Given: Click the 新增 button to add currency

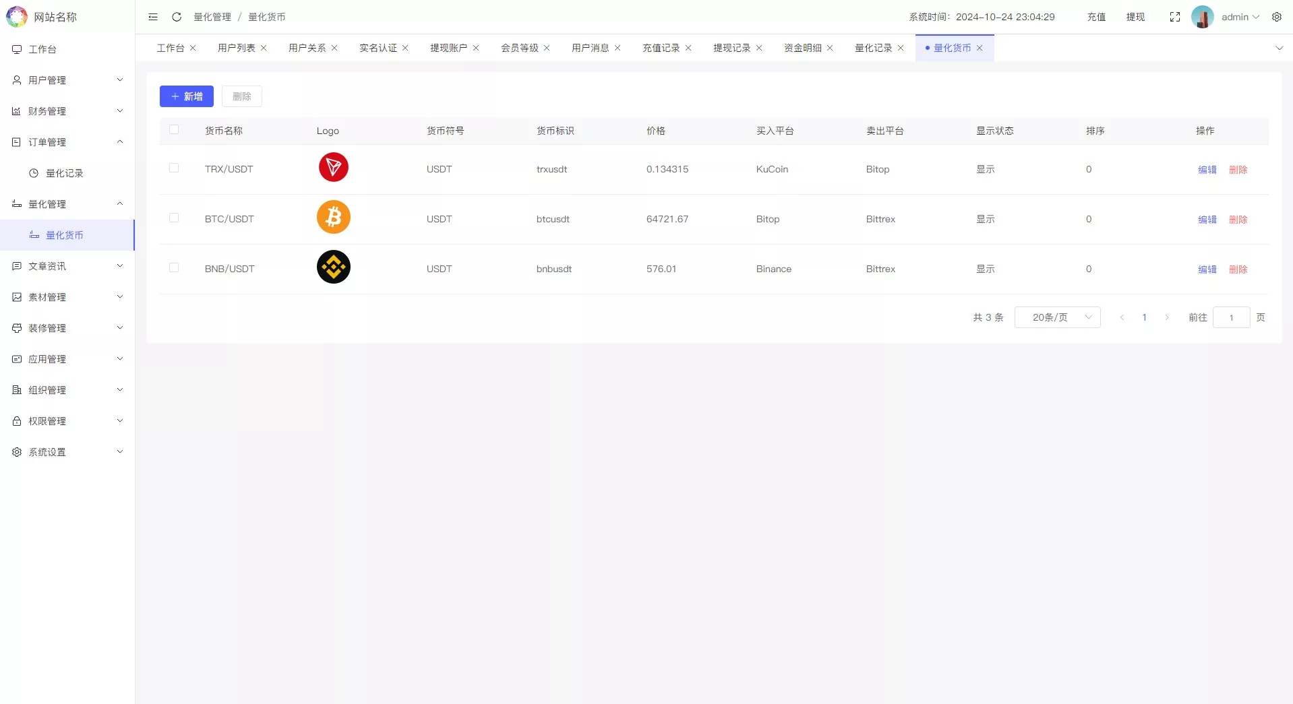Looking at the screenshot, I should click(x=186, y=96).
